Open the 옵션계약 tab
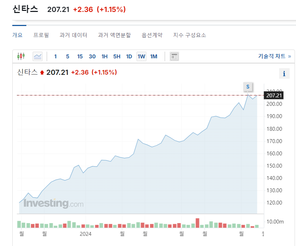296x246 pixels. (x=152, y=35)
